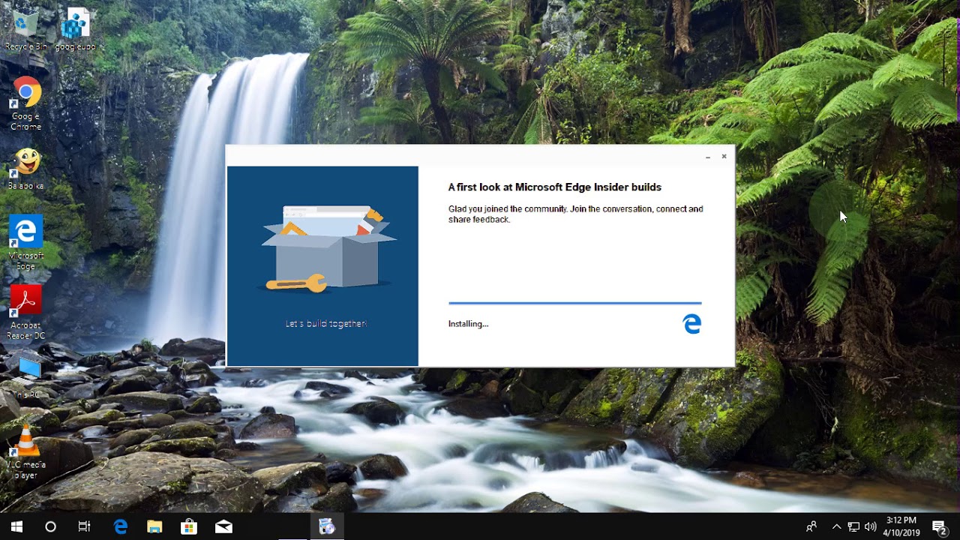Select the Microsoft Edge desktop shortcut
960x540 pixels.
(25, 243)
